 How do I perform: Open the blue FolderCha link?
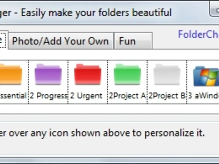click(198, 35)
